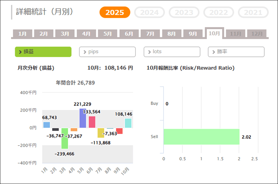
Task: Switch analysis to pips view
Action: tap(107, 52)
